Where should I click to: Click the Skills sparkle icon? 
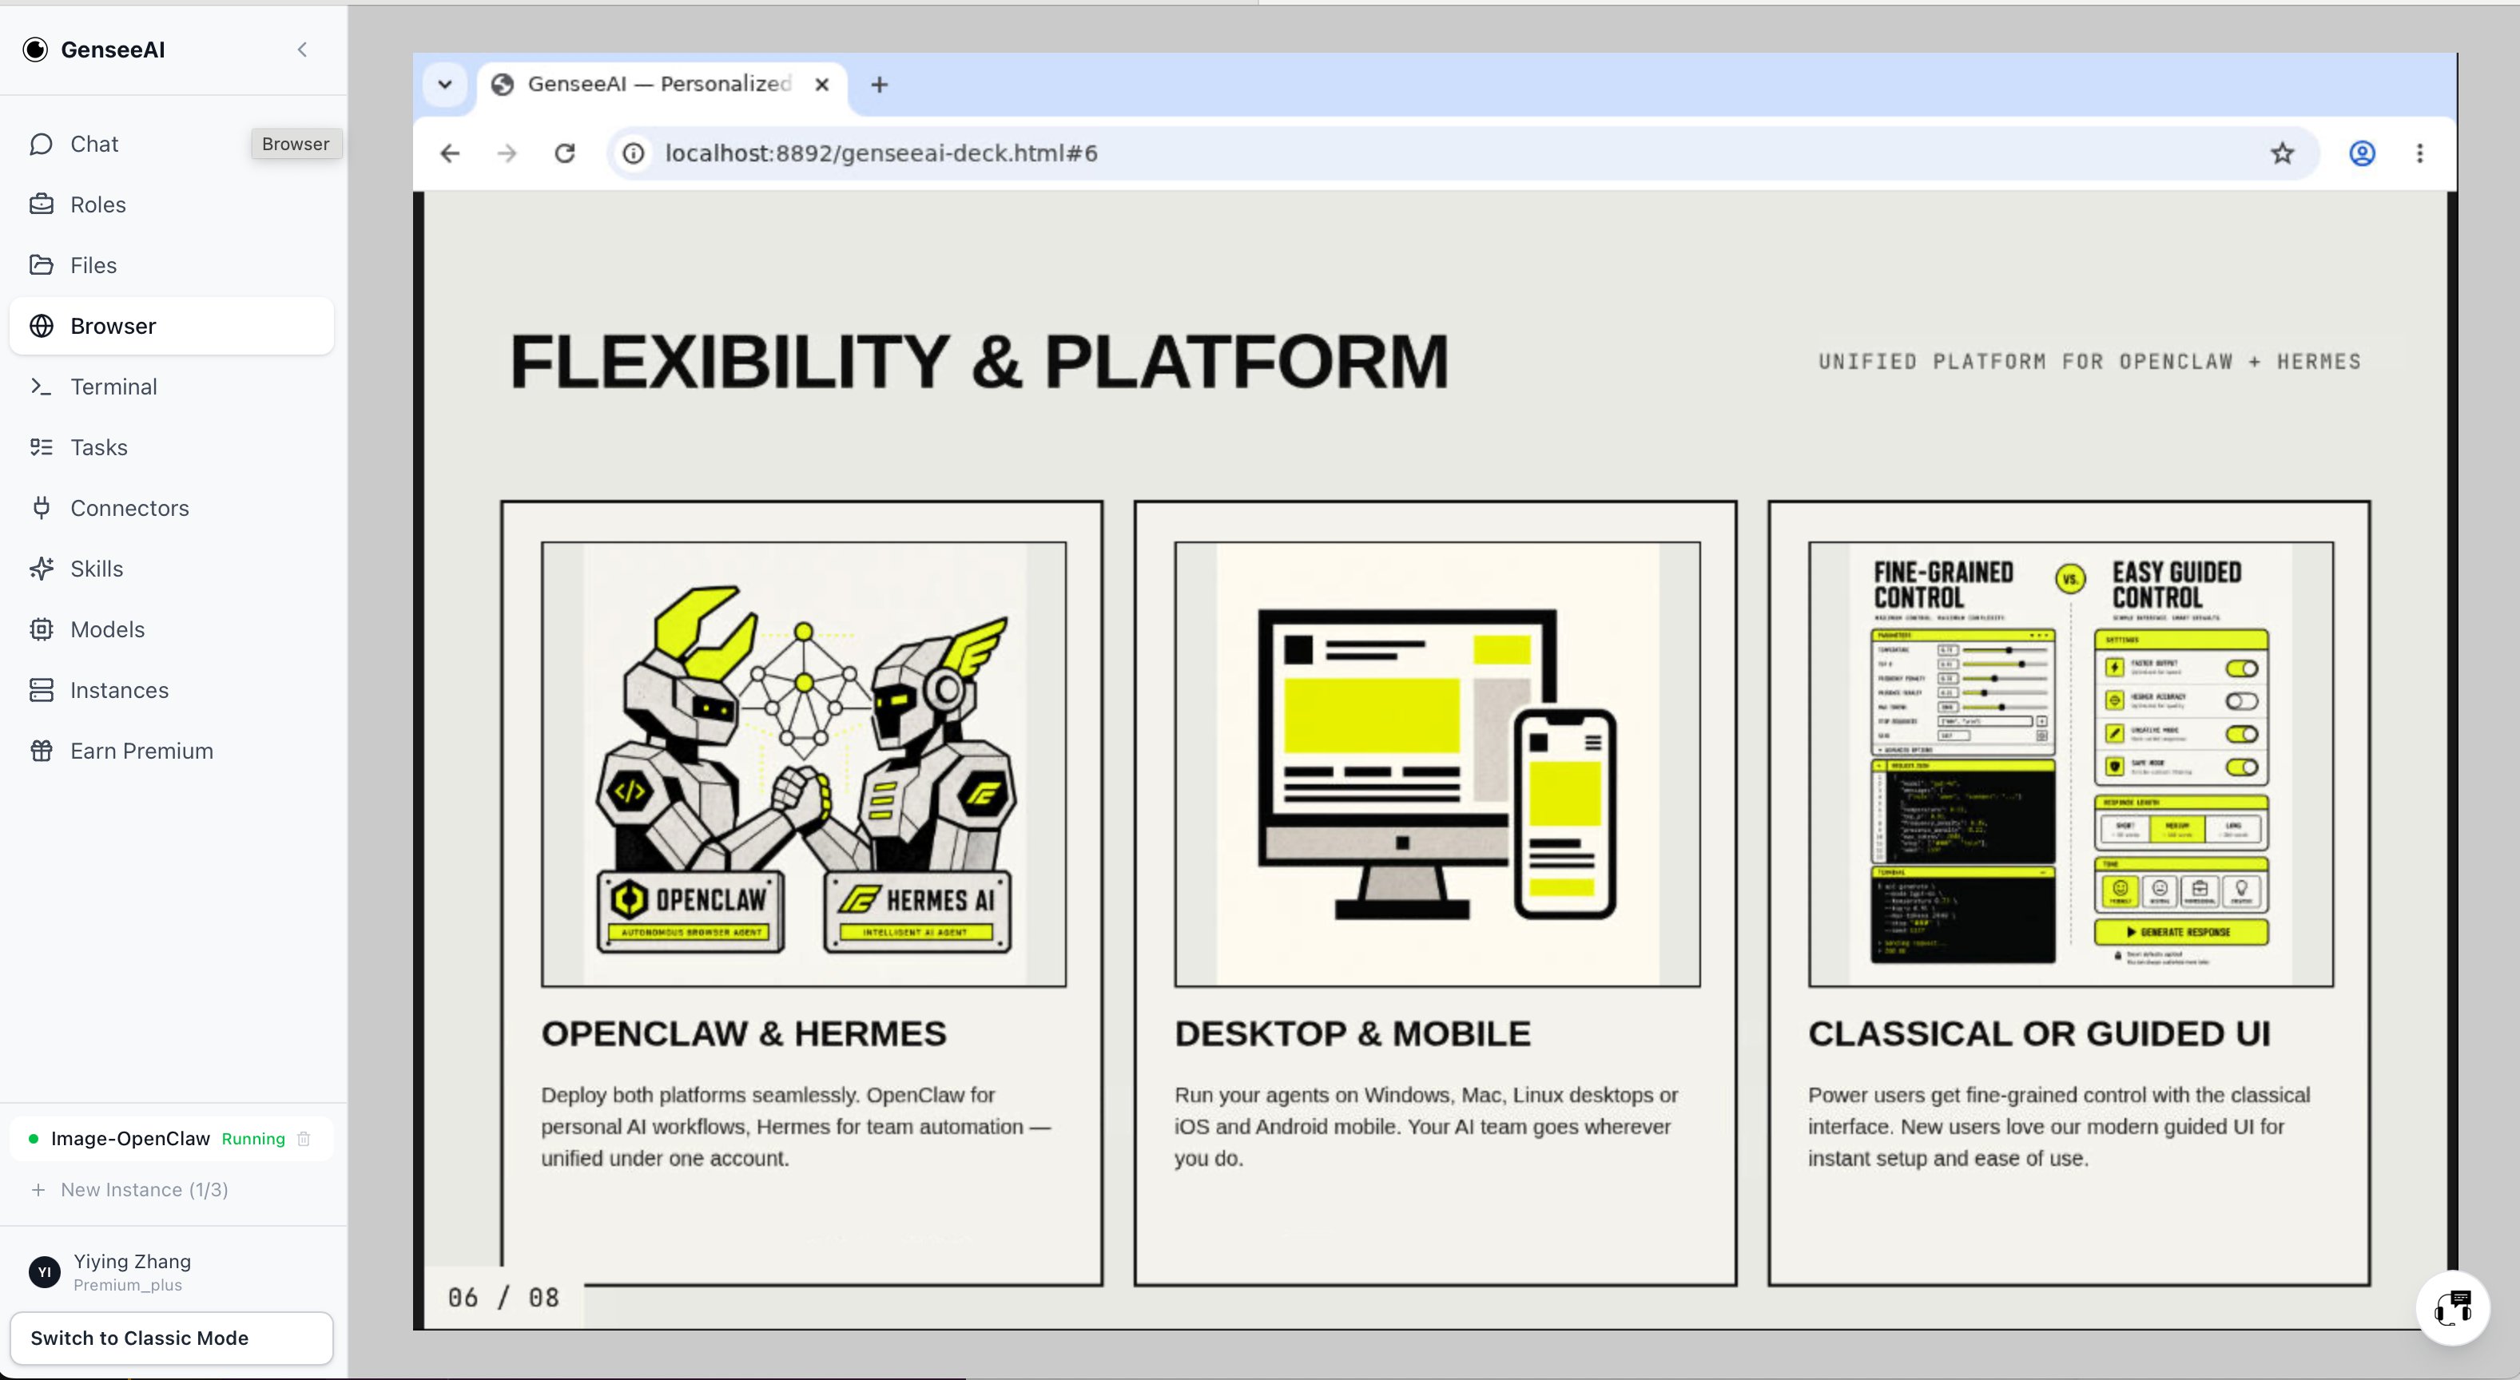(x=41, y=569)
